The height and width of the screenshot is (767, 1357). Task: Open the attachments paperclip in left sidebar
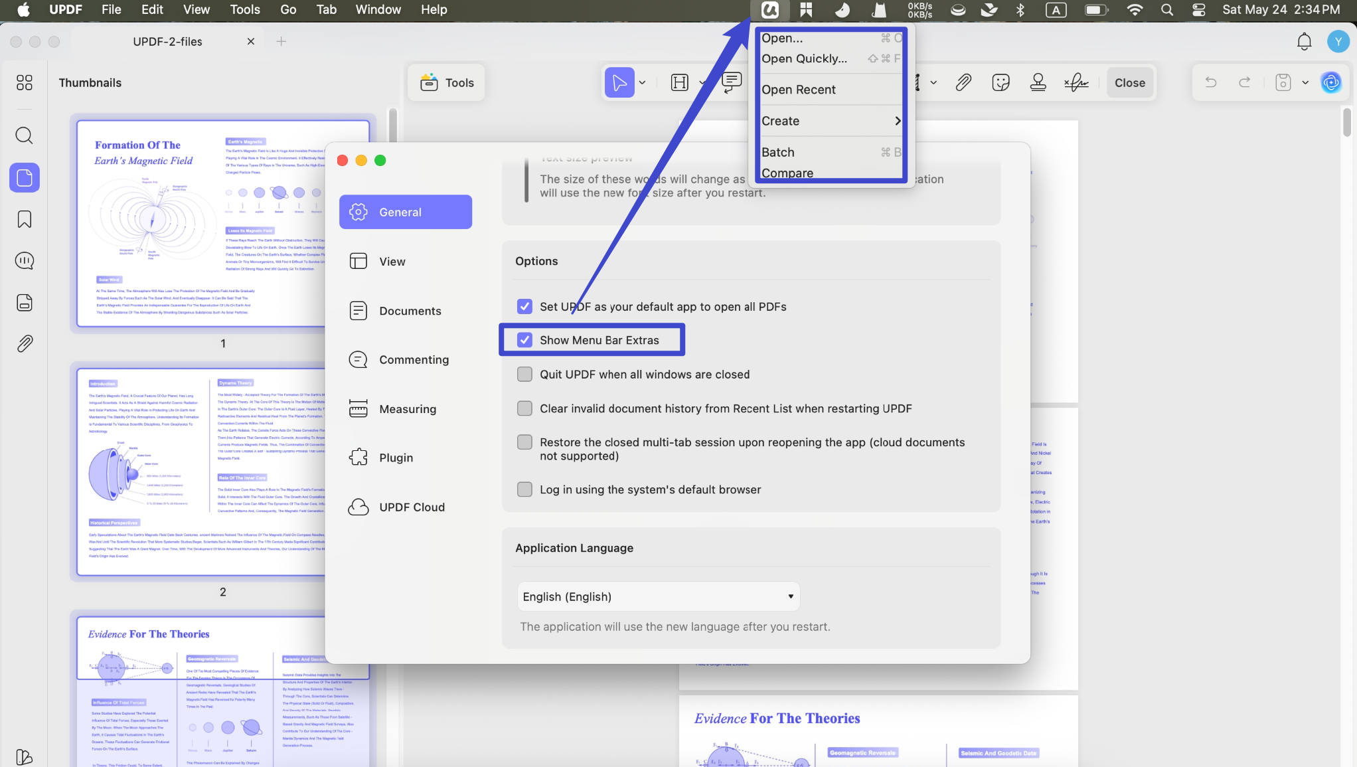tap(25, 343)
